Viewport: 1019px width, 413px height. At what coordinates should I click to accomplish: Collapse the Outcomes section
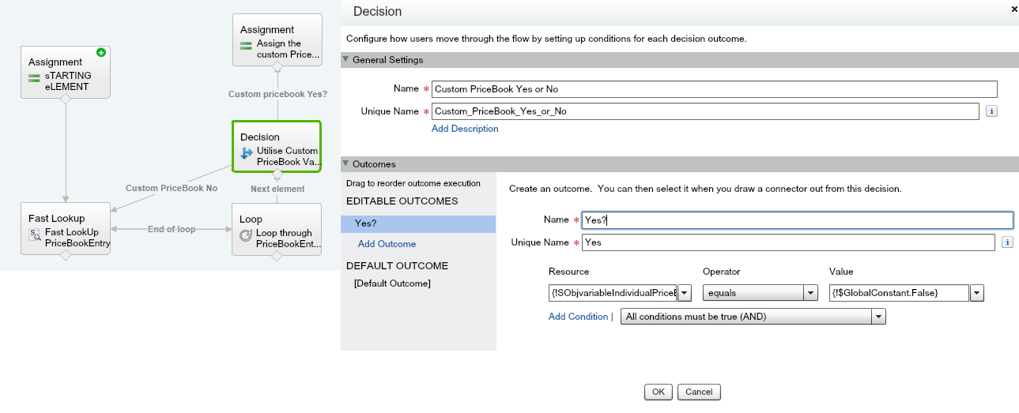[x=345, y=164]
